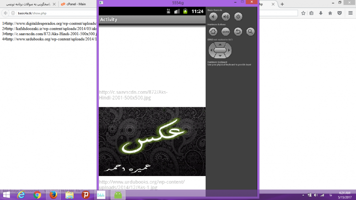
Task: Click line 4 urdubooks.org URL text
Action: [49, 39]
